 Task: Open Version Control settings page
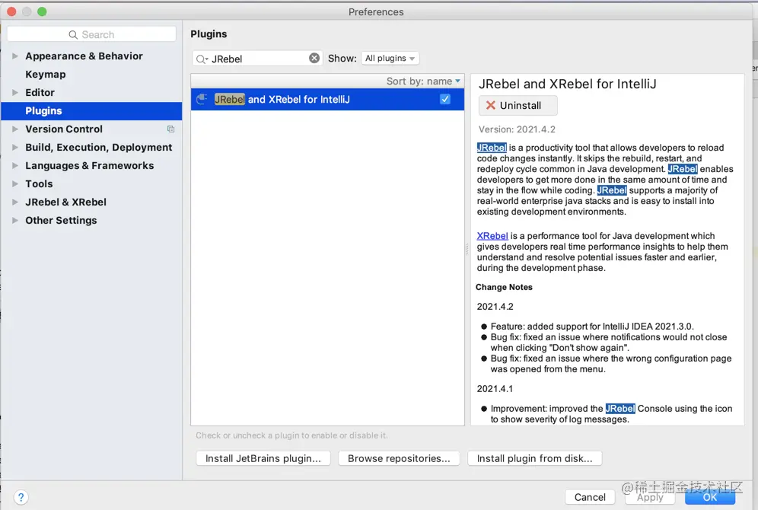[64, 129]
